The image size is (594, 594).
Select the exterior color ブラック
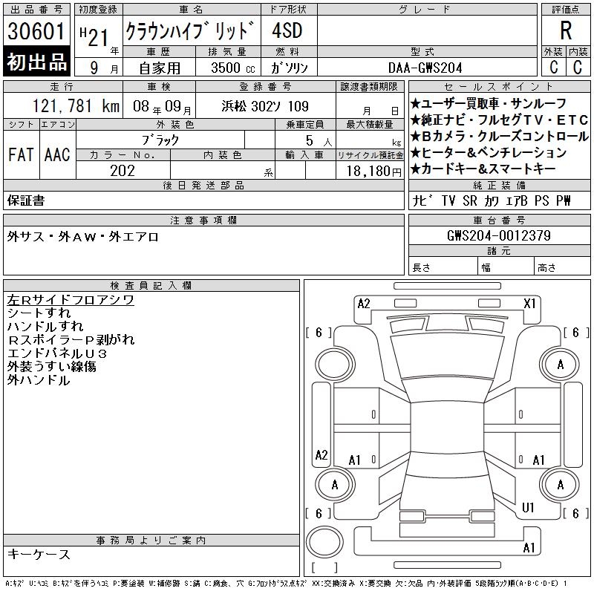[x=160, y=140]
